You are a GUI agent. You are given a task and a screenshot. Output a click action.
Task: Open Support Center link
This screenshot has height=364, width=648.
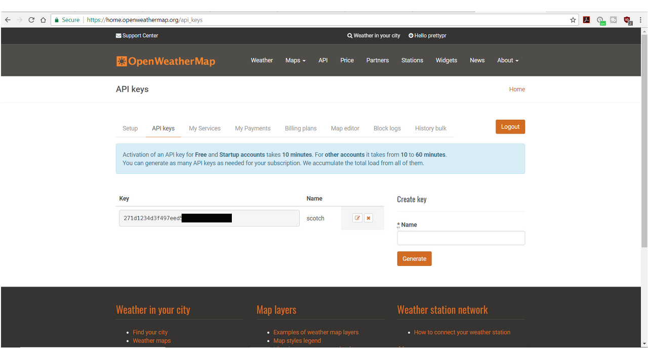point(137,35)
